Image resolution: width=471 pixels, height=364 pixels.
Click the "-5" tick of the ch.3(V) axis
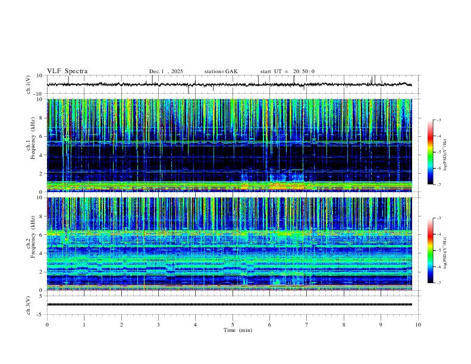pos(40,315)
